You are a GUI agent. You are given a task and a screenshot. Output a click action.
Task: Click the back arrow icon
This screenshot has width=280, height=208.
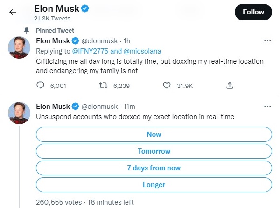pyautogui.click(x=13, y=12)
